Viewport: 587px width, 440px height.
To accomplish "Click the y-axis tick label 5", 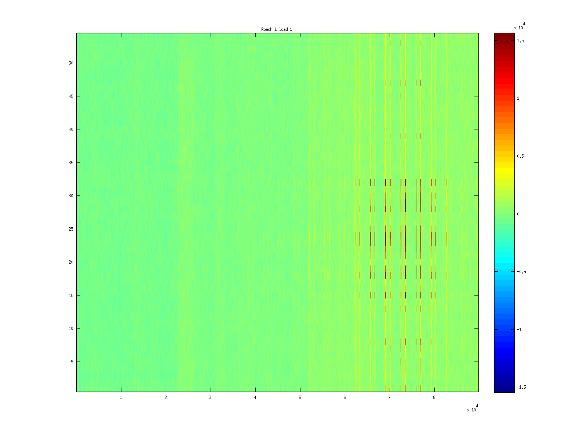I will (72, 362).
